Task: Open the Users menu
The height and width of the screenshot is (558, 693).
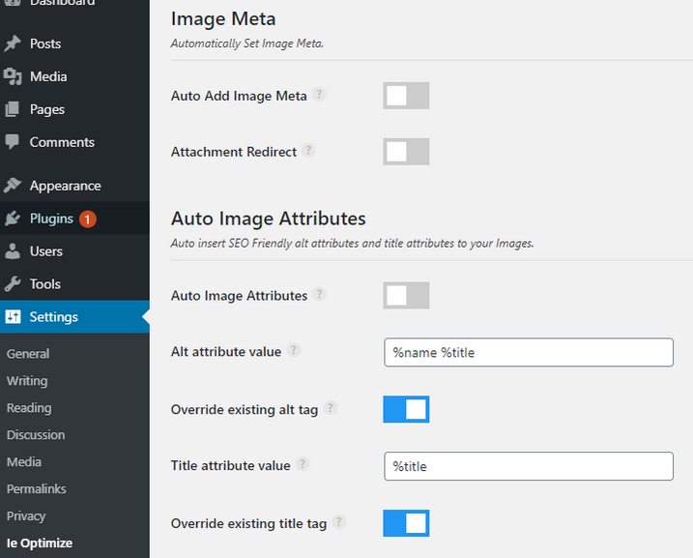Action: pyautogui.click(x=74, y=251)
